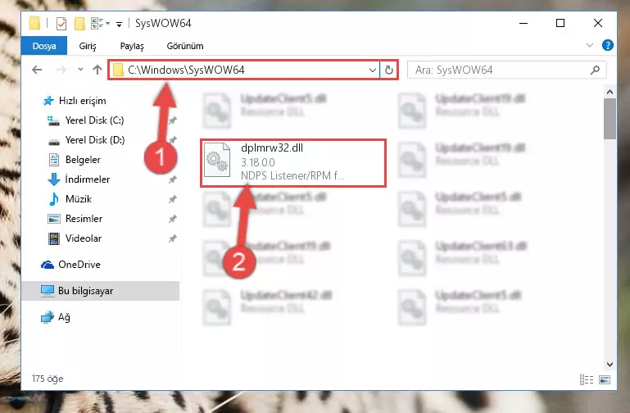The image size is (630, 413).
Task: Click the address bar path C:\Windows\SysWOW64
Action: (x=186, y=70)
